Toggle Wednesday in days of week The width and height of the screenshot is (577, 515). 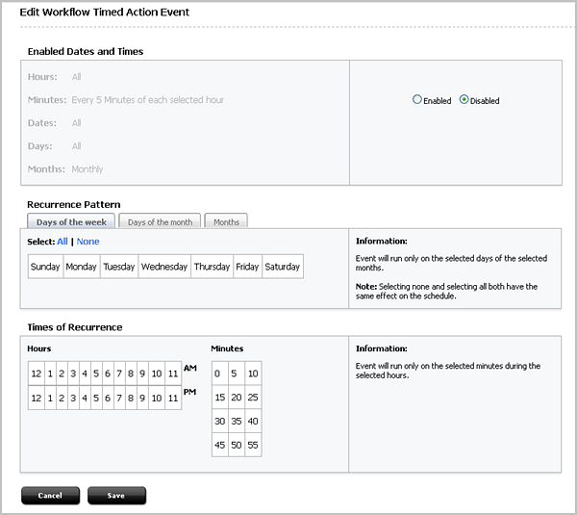tap(164, 267)
